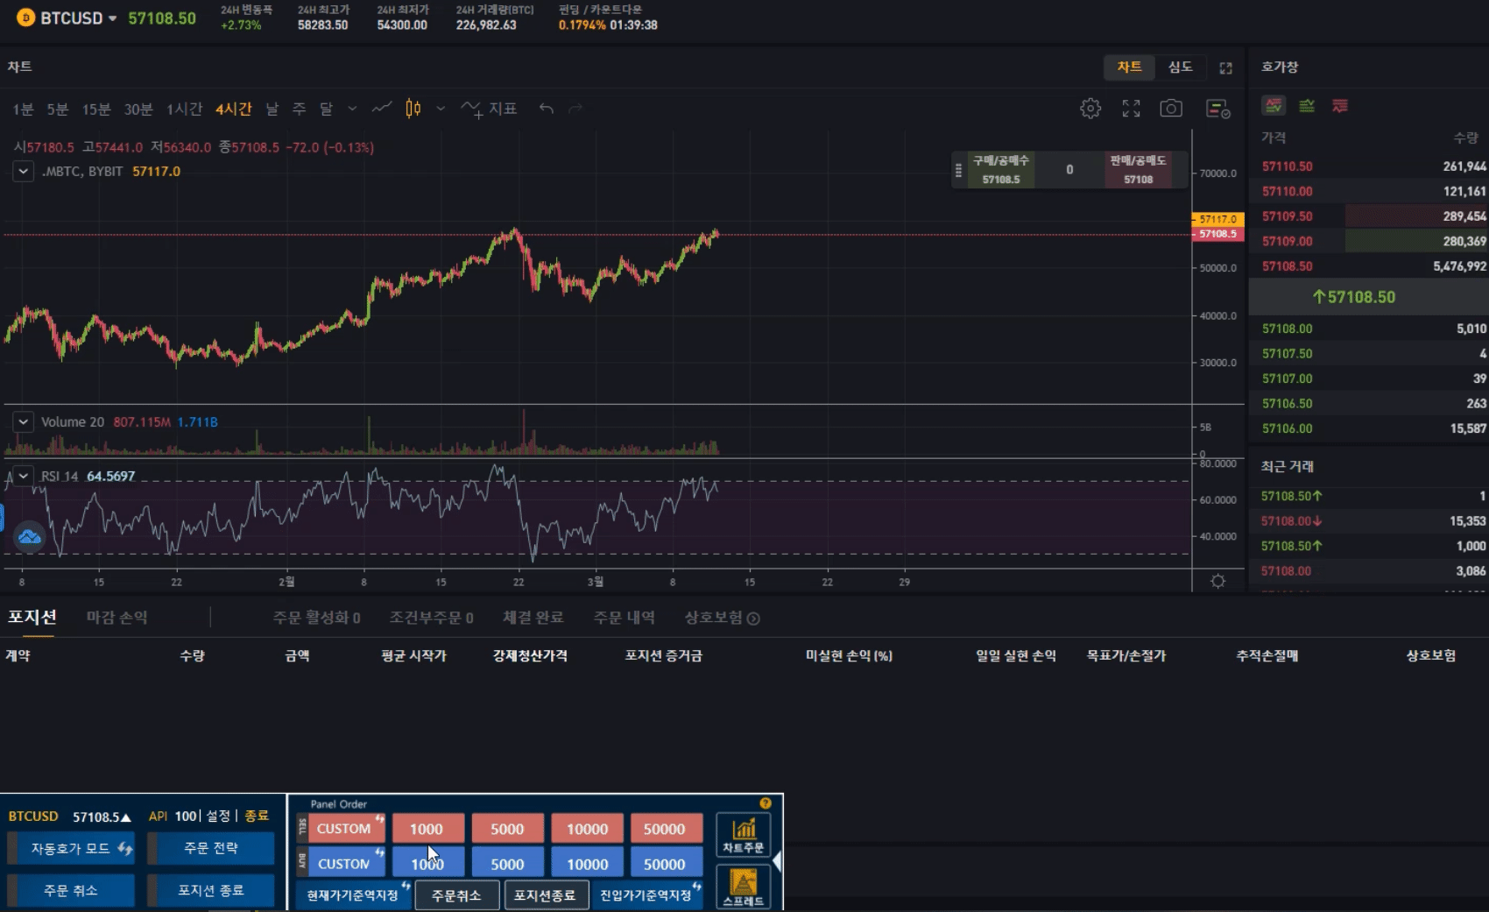Open more timeframes dropdown arrow

point(352,109)
